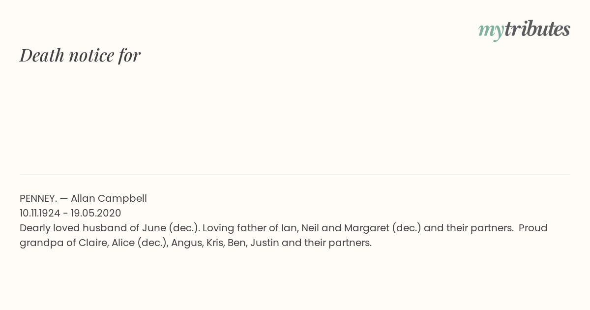
Task: Click the name "Allan Campbell"
Action: click(x=109, y=198)
